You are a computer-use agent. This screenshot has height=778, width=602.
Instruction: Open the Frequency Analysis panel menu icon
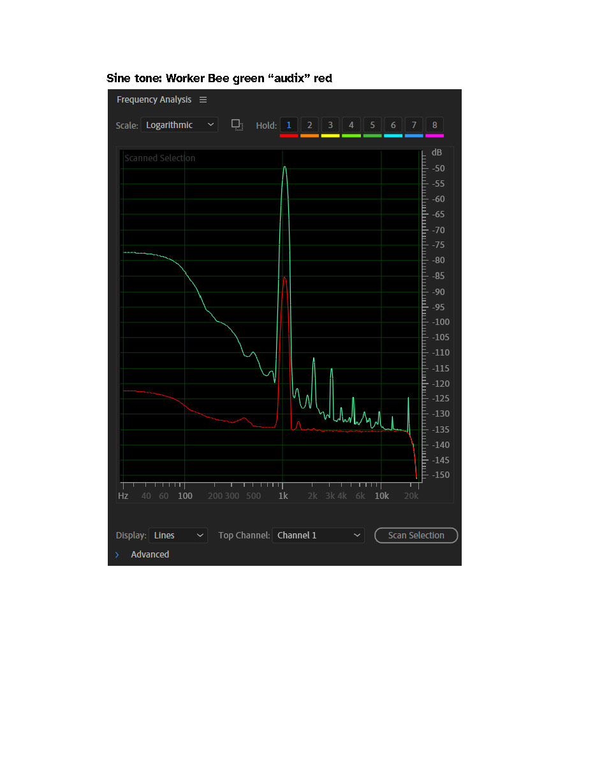203,100
